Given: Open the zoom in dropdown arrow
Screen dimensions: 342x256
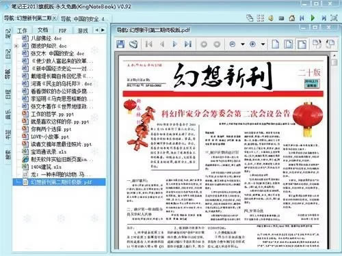Looking at the screenshot, I should [263, 44].
